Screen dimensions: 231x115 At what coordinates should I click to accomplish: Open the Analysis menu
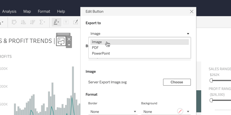click(x=9, y=11)
